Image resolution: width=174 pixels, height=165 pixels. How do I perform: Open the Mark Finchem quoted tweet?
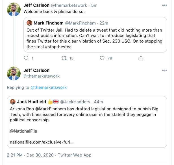click(x=95, y=38)
